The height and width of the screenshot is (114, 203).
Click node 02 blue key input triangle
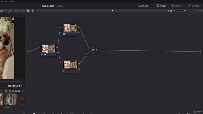[61, 32]
